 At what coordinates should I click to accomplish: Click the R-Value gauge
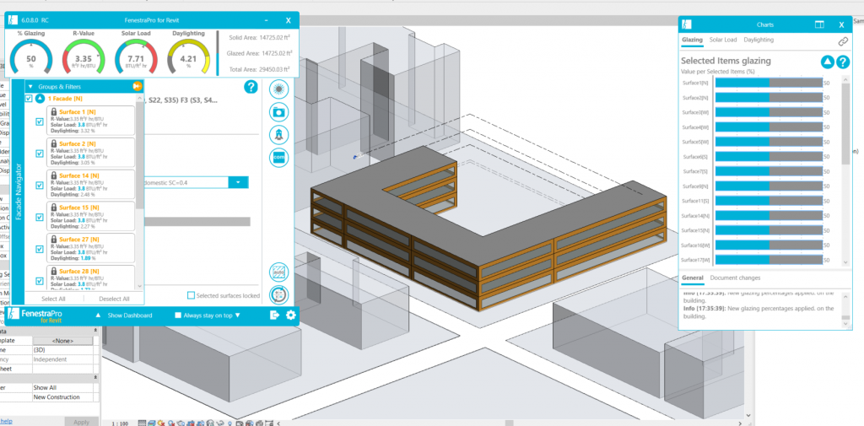(x=84, y=57)
